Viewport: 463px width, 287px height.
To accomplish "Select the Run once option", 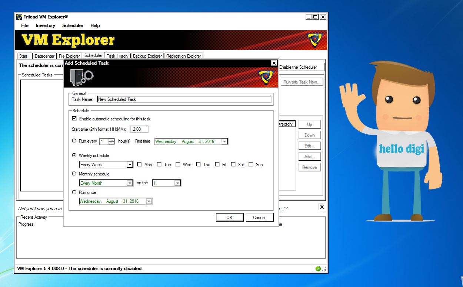I will 74,192.
